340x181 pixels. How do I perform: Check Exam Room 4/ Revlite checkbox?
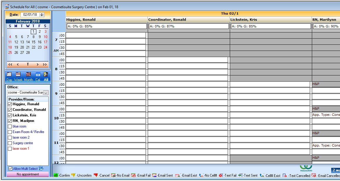[x=10, y=132]
